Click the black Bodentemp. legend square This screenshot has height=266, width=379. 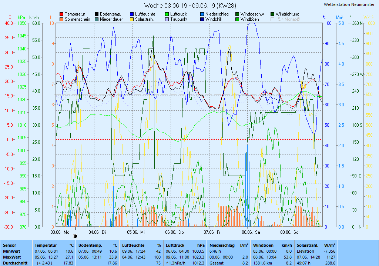(x=97, y=14)
